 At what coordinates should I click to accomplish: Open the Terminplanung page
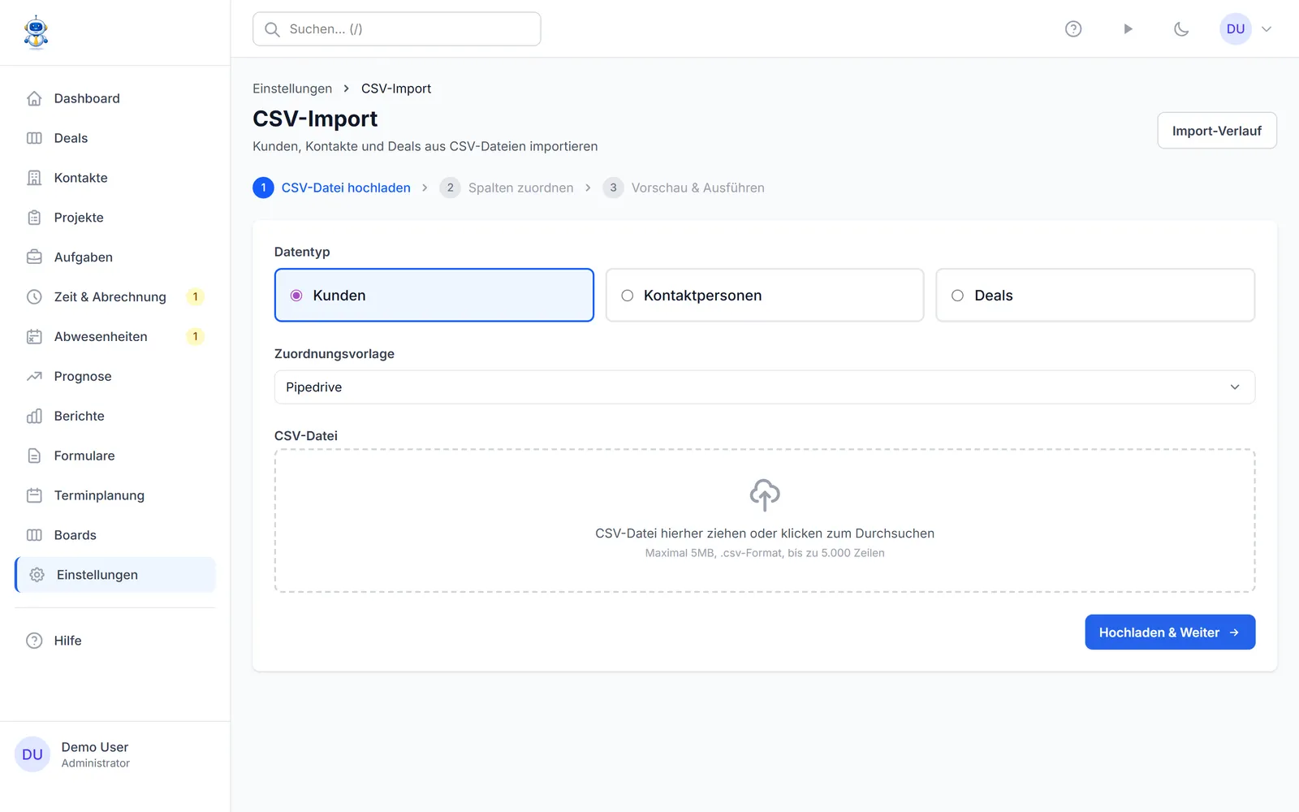115,495
